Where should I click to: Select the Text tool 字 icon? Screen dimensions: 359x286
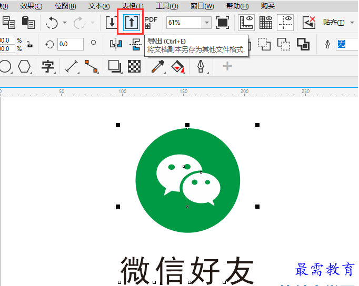pos(48,67)
